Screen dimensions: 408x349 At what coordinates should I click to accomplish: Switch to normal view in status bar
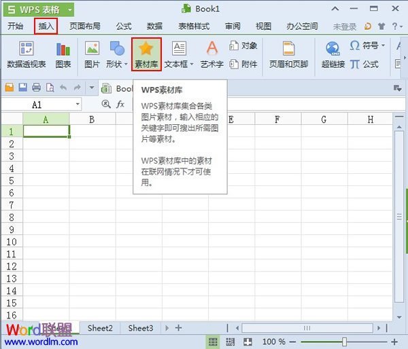(x=213, y=342)
